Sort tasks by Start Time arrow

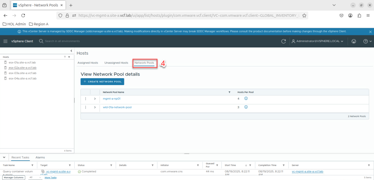[x=246, y=165]
